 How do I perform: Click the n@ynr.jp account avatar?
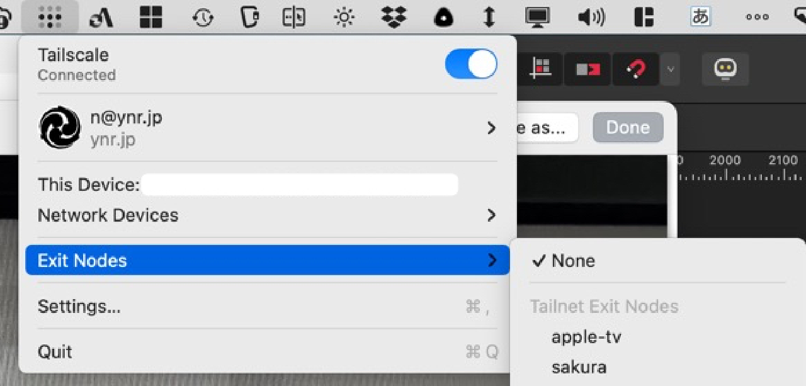(60, 127)
